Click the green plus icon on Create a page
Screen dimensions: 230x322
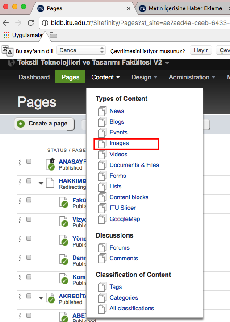pos(21,124)
